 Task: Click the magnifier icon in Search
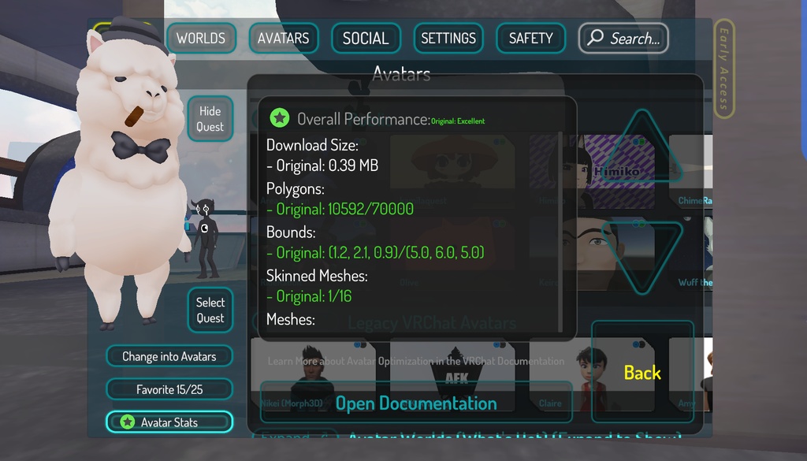click(x=596, y=37)
